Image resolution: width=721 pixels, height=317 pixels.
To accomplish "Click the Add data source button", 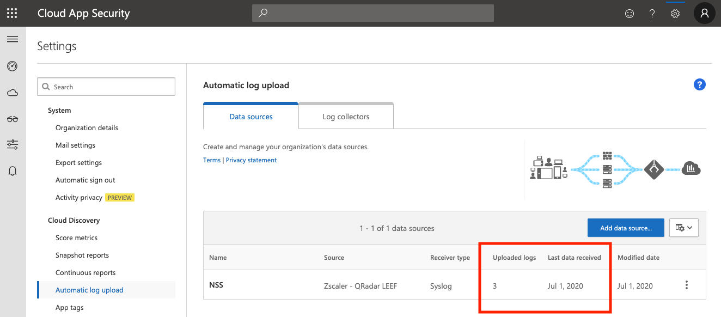I will [x=626, y=228].
